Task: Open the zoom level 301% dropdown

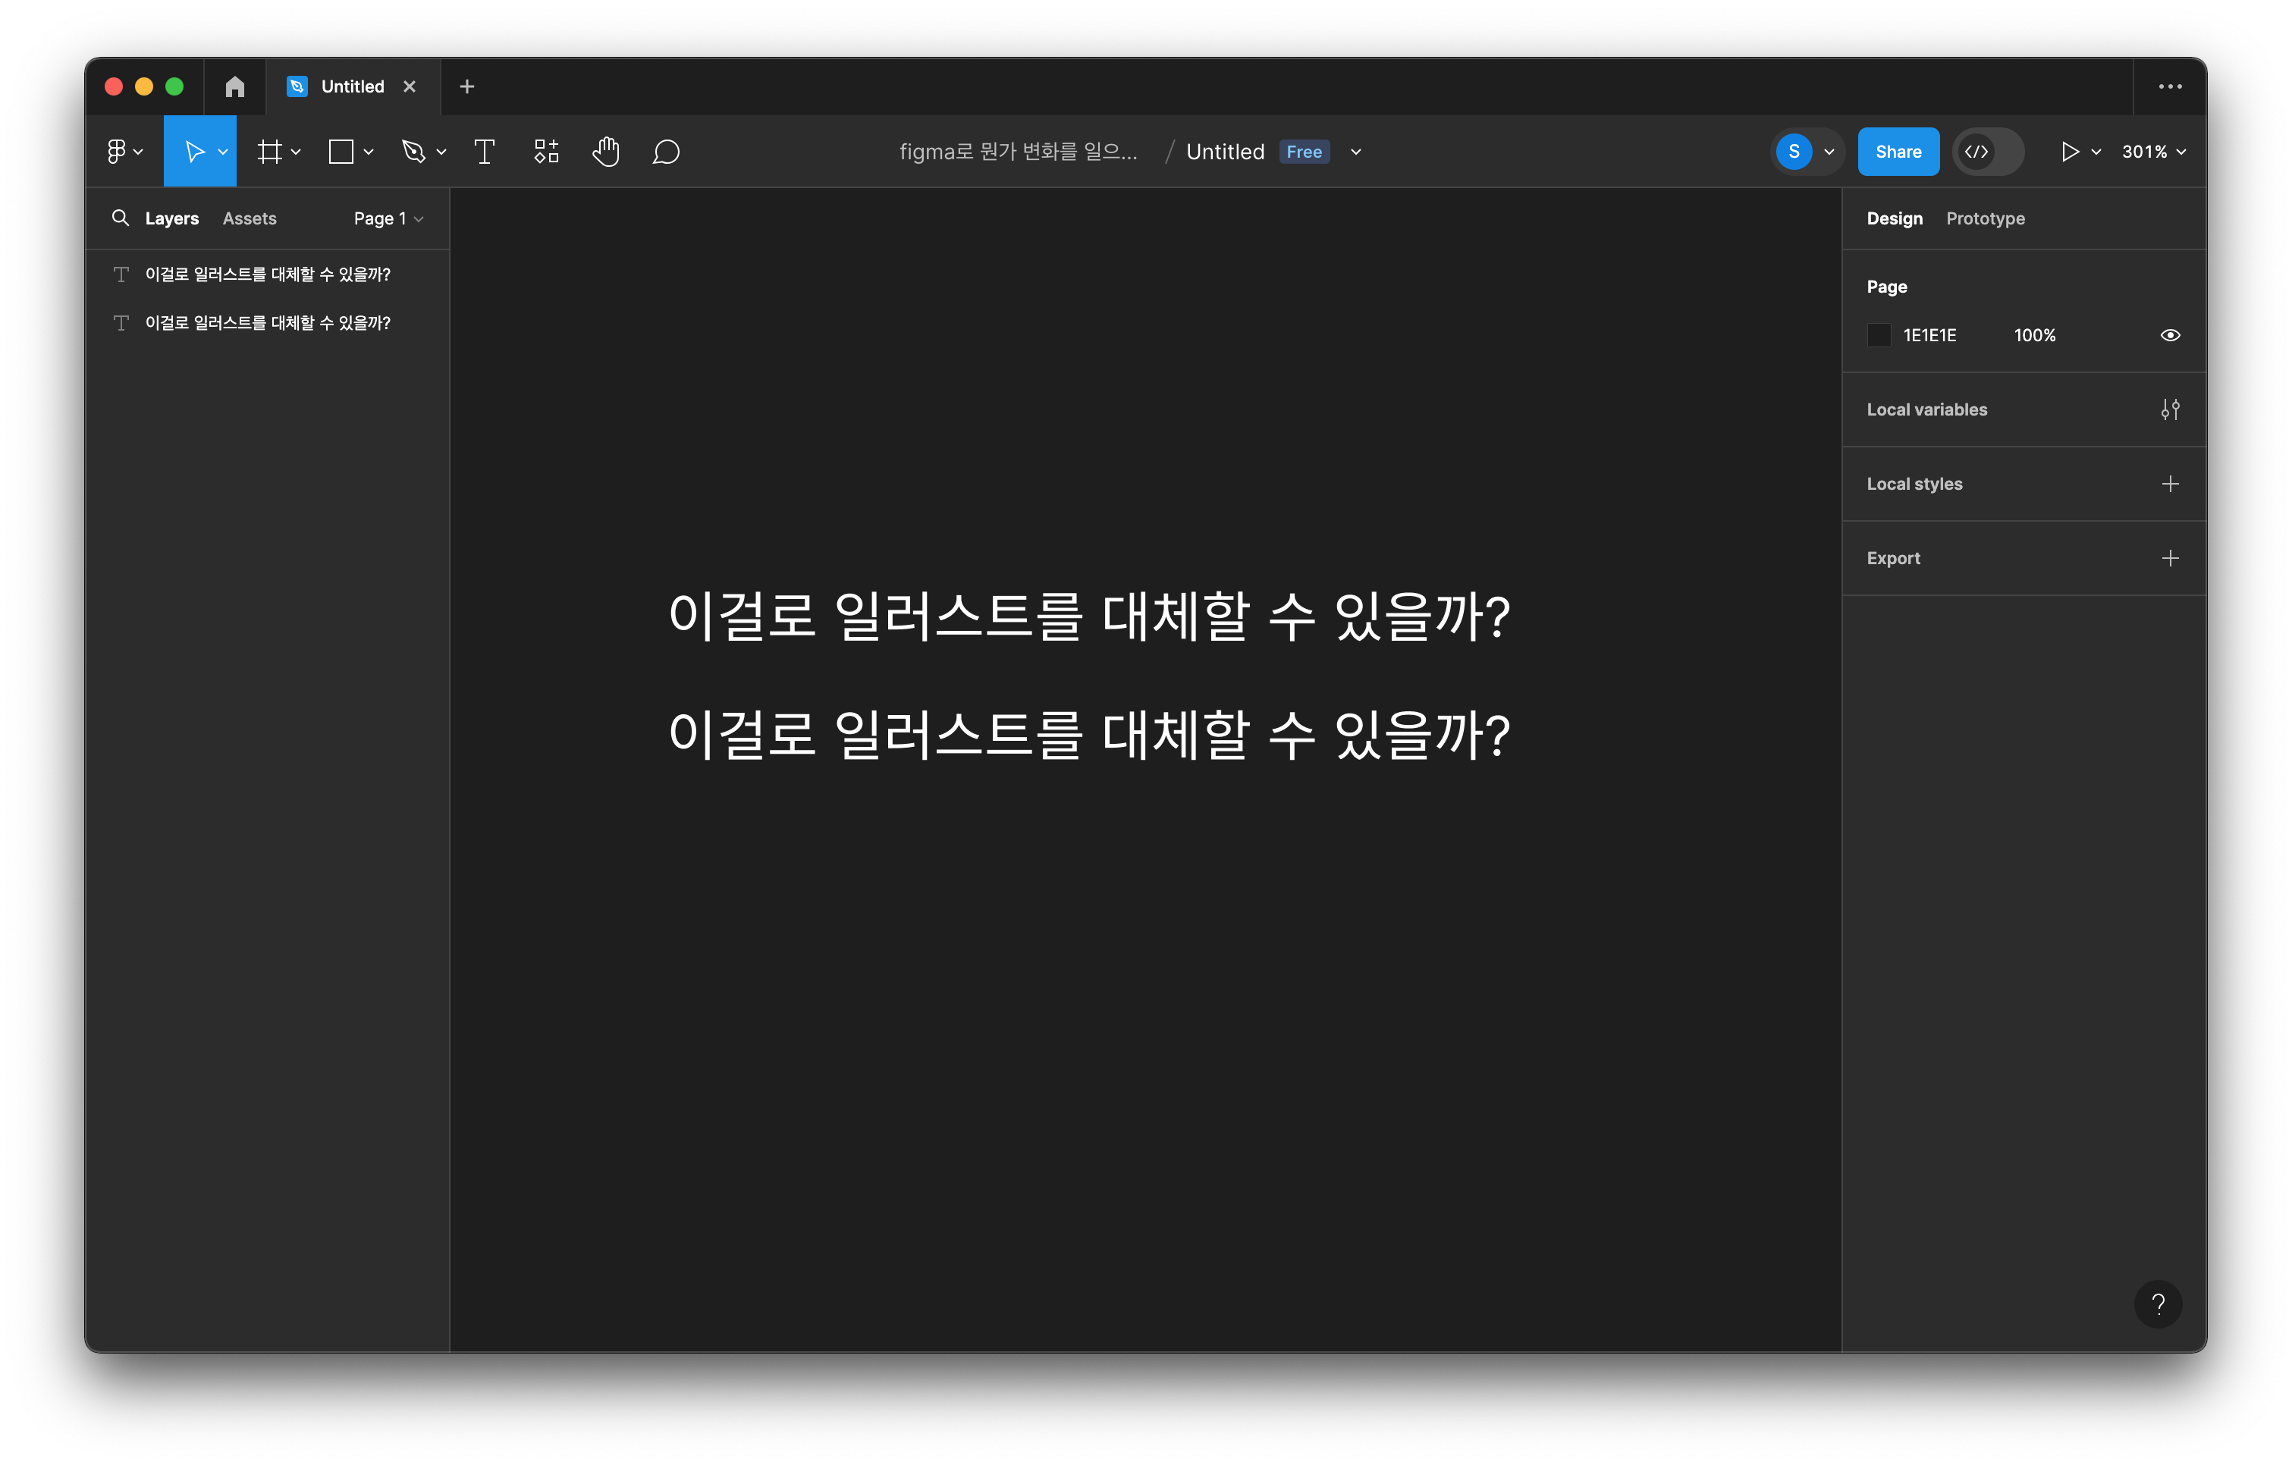Action: coord(2153,152)
